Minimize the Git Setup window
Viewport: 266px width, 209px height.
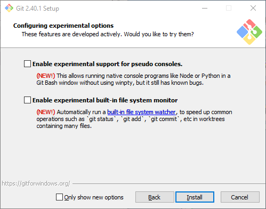(205, 8)
